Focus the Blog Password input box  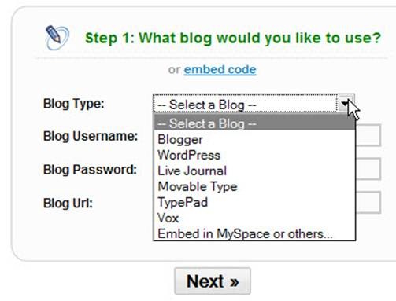[x=368, y=169]
